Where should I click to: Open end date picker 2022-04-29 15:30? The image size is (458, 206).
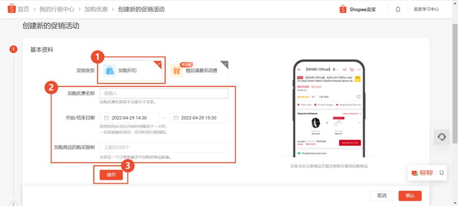[x=199, y=118]
